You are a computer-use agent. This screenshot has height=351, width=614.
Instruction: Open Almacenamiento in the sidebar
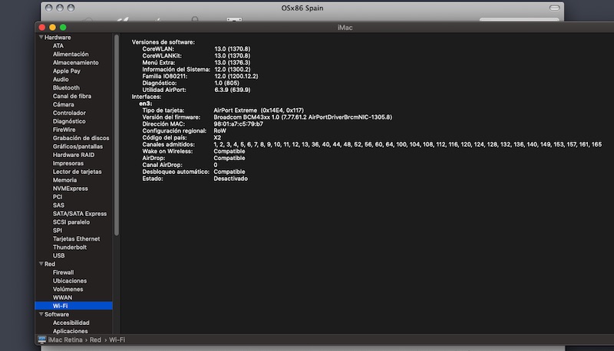(75, 63)
